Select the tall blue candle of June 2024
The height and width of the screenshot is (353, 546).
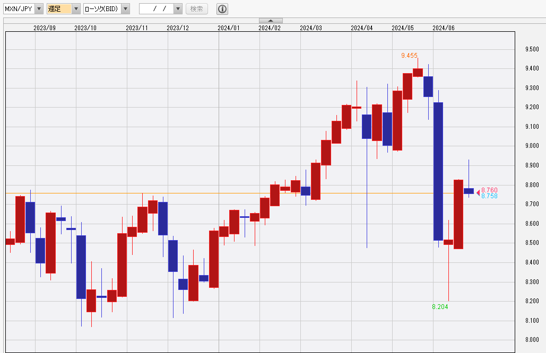click(x=438, y=171)
